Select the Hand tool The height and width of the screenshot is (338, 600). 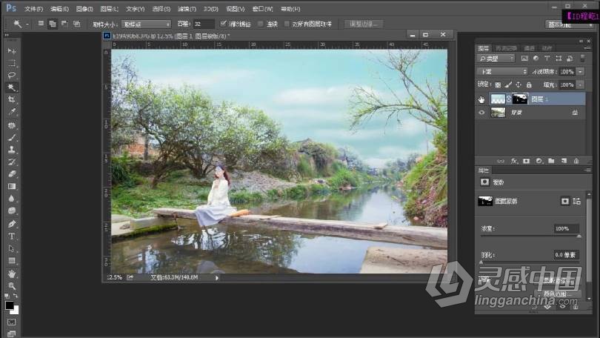coord(11,274)
